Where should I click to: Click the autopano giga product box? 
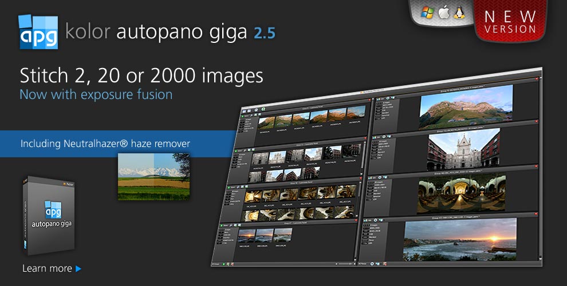pos(49,216)
